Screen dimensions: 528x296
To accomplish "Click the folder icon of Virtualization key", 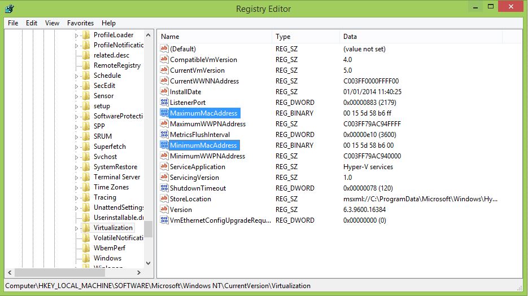I will click(86, 228).
